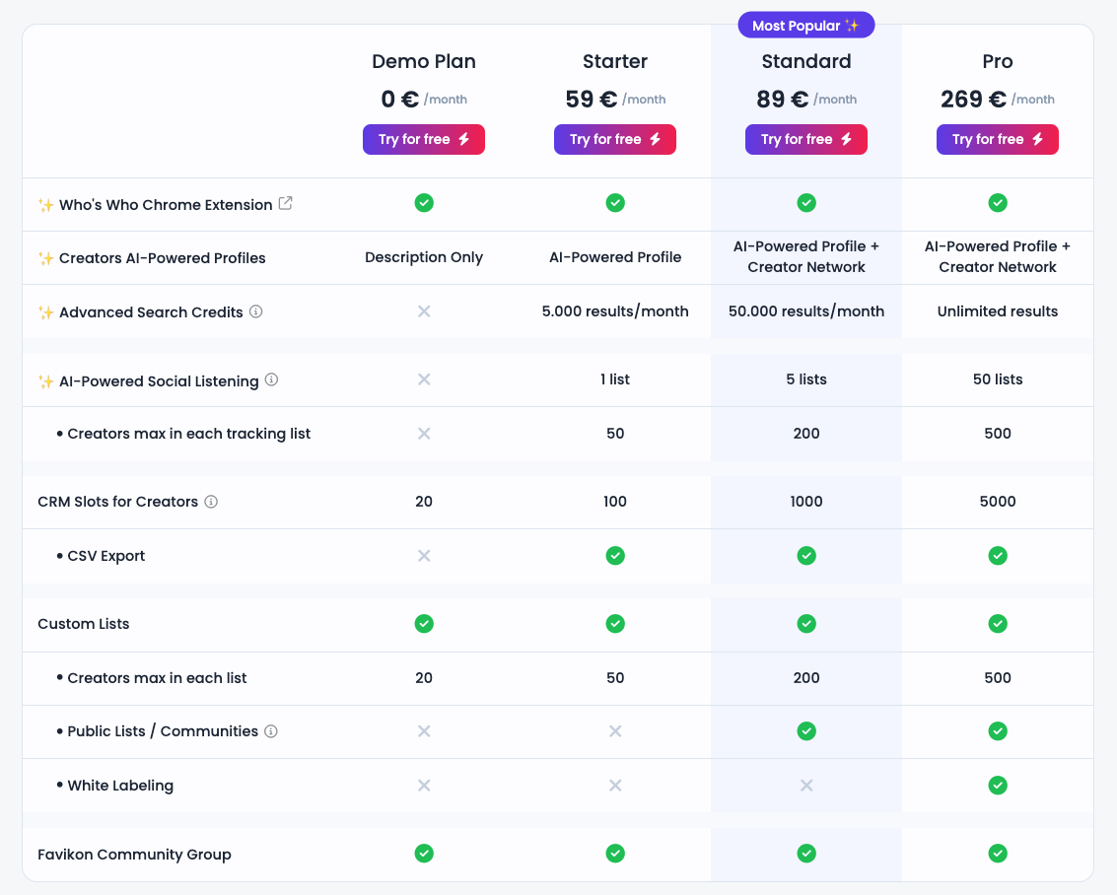Click the Favikon Community Group row label
Image resolution: width=1117 pixels, height=895 pixels.
click(x=134, y=855)
